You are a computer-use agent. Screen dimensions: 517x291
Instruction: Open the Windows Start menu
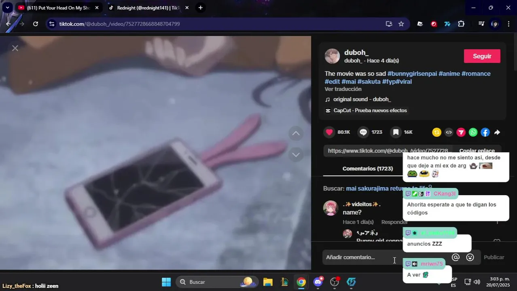166,282
